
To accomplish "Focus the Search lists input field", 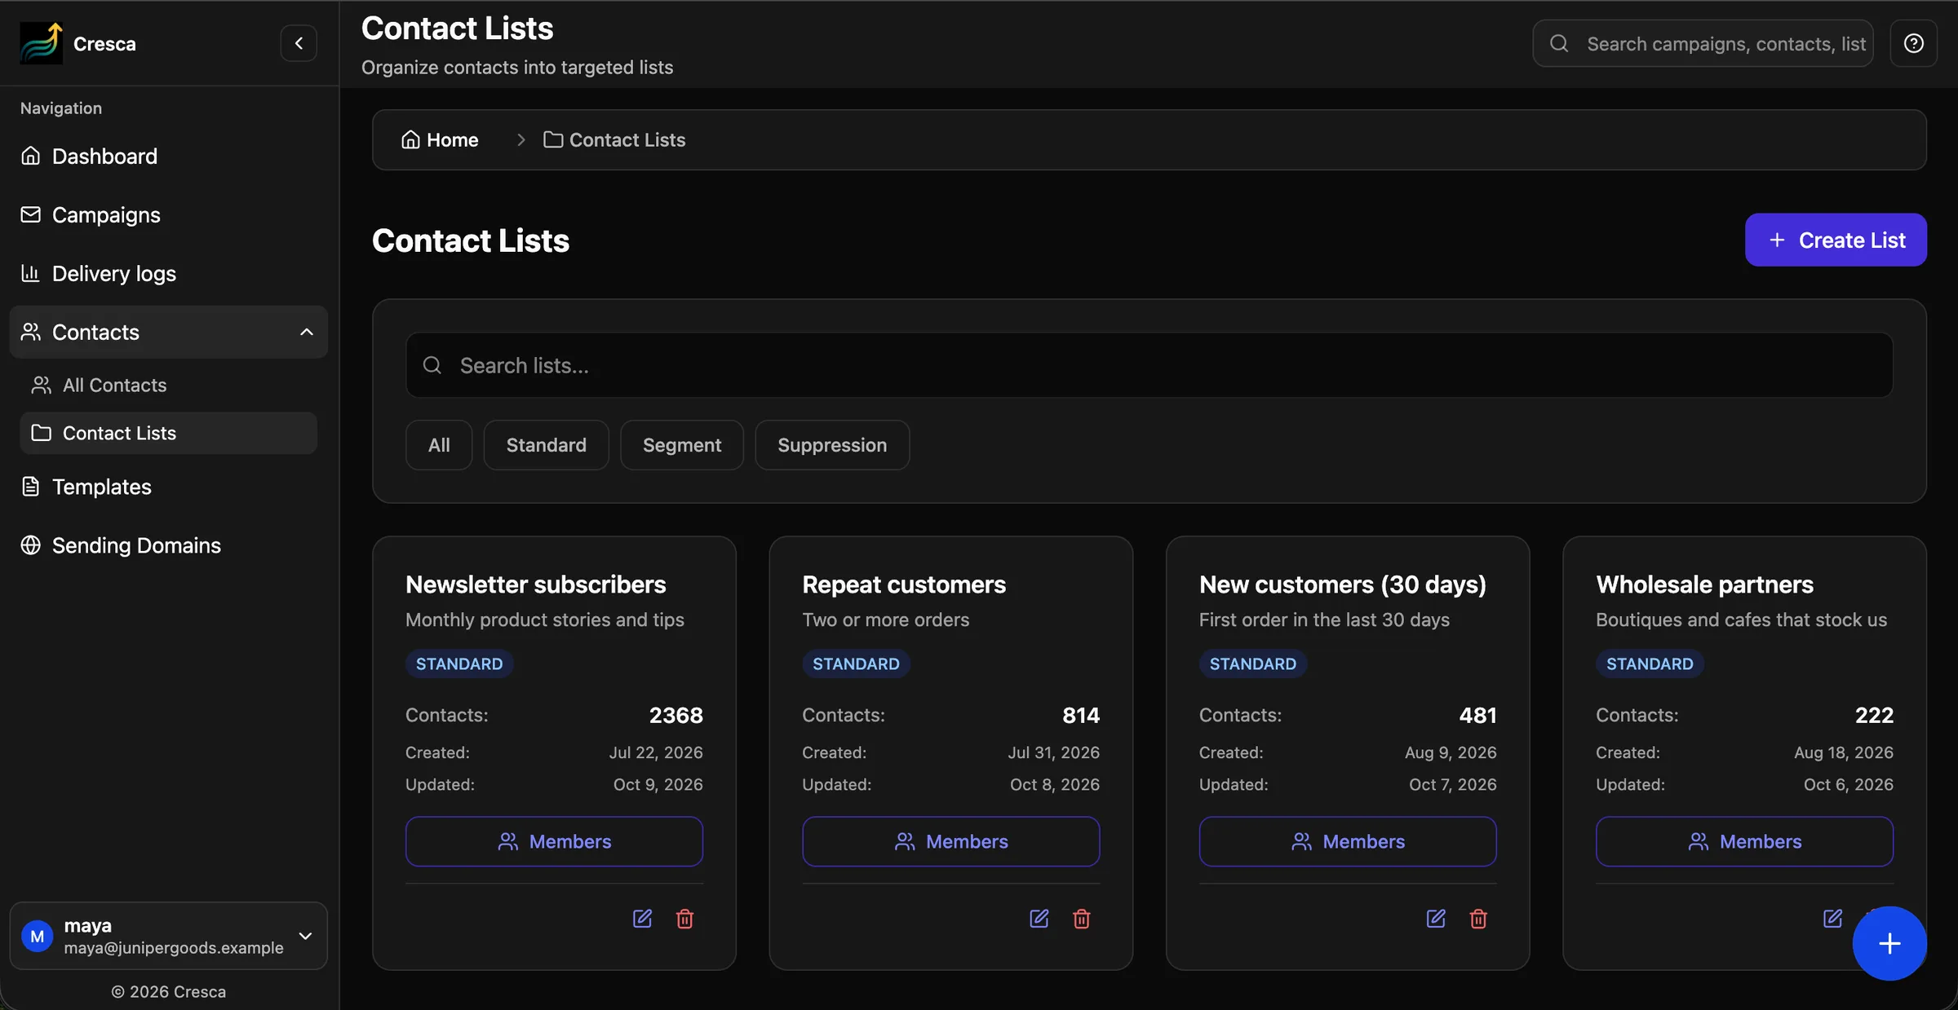I will pos(1150,365).
